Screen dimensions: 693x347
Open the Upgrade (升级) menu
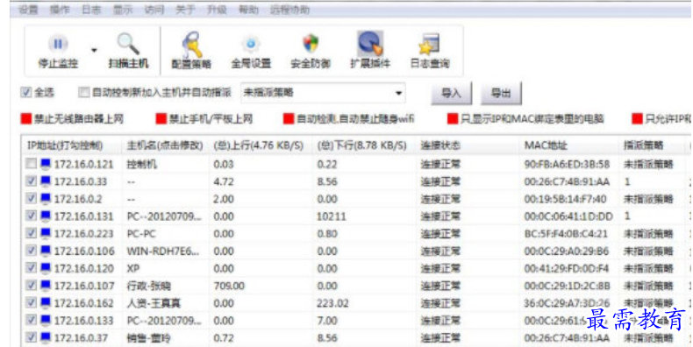[x=217, y=10]
